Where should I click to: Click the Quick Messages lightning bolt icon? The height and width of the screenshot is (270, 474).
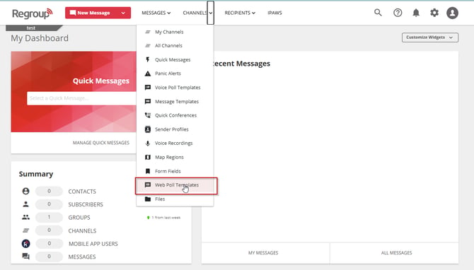(x=148, y=59)
